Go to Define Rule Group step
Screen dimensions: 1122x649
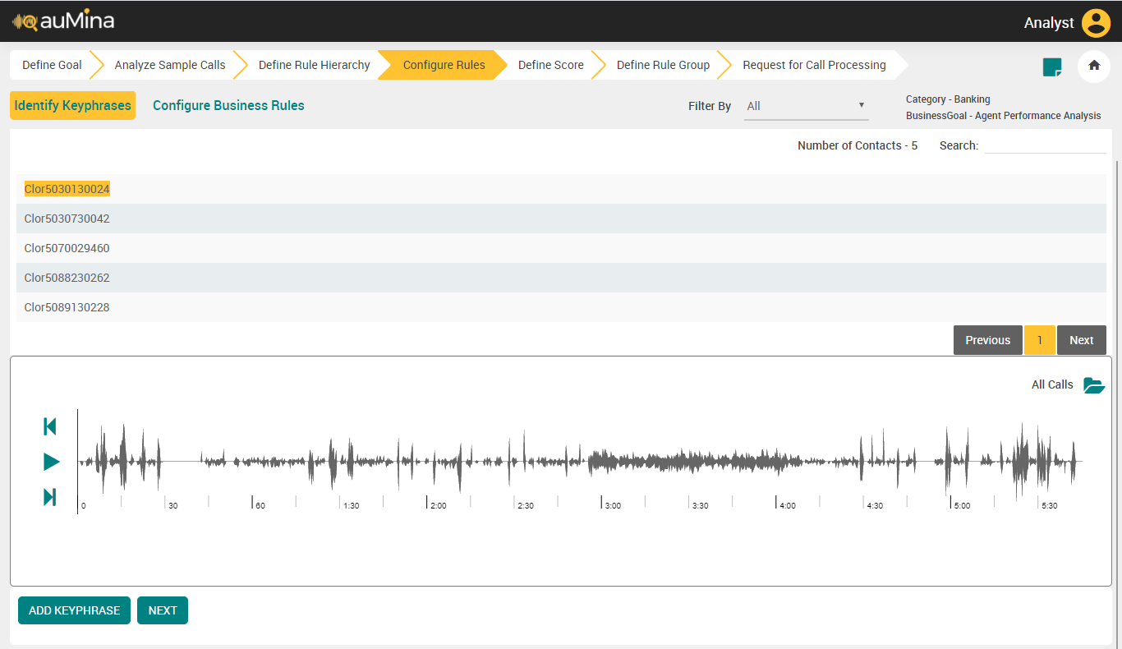[x=663, y=65]
